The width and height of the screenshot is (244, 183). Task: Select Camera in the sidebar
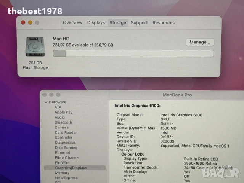click(61, 127)
